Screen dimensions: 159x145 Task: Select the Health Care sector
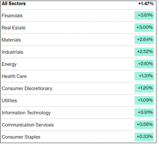pyautogui.click(x=14, y=76)
